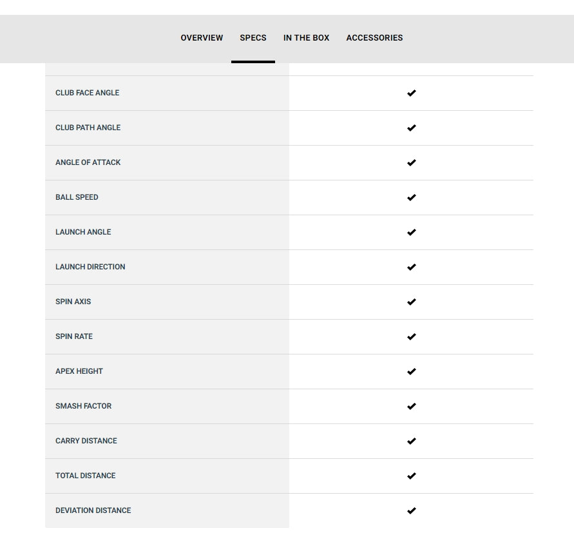Click the Spin Axis checkmark icon

pos(412,302)
